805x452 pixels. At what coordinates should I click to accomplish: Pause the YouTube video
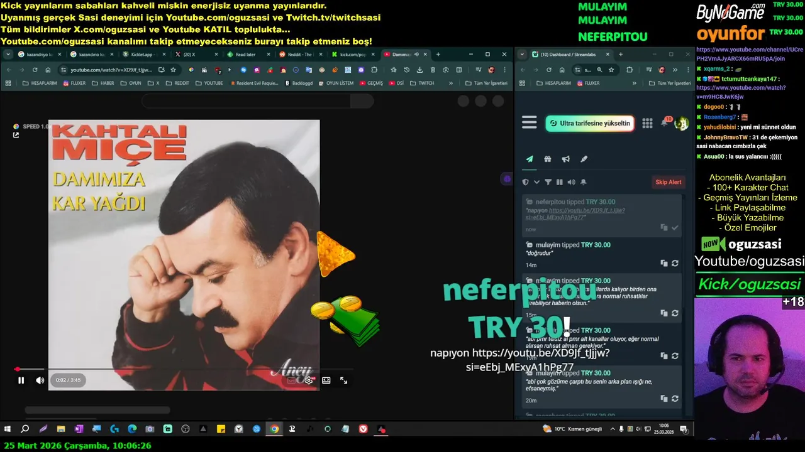click(21, 380)
